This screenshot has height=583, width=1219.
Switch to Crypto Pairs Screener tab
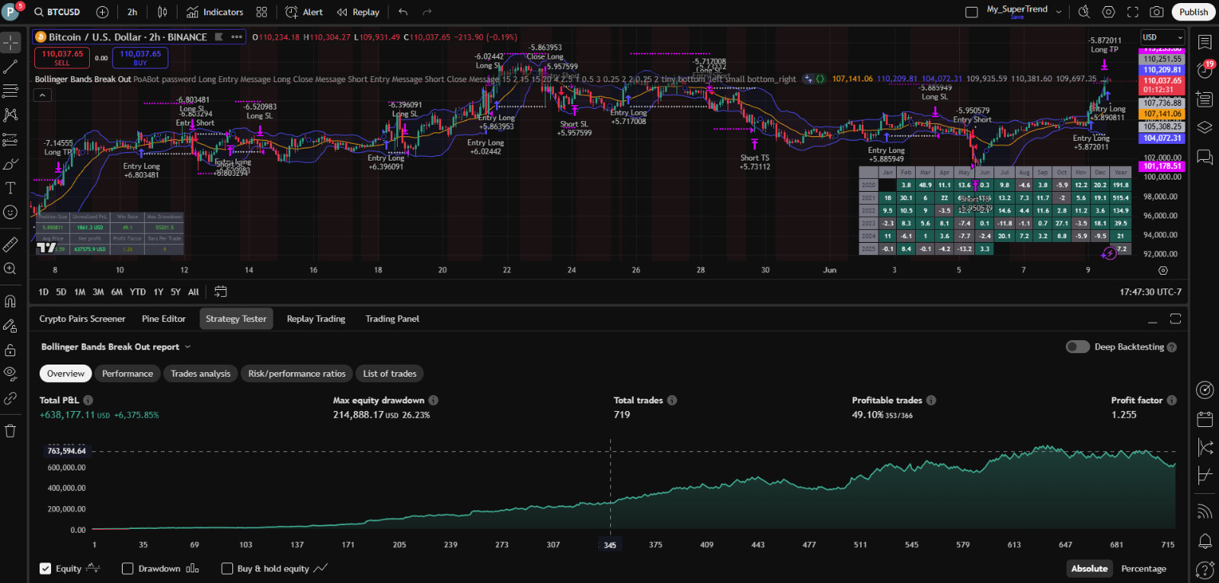(x=82, y=319)
